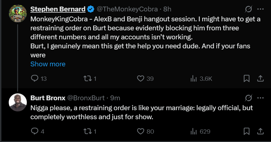Share Stephen Bernard's tweet
271x142 pixels.
coord(260,79)
